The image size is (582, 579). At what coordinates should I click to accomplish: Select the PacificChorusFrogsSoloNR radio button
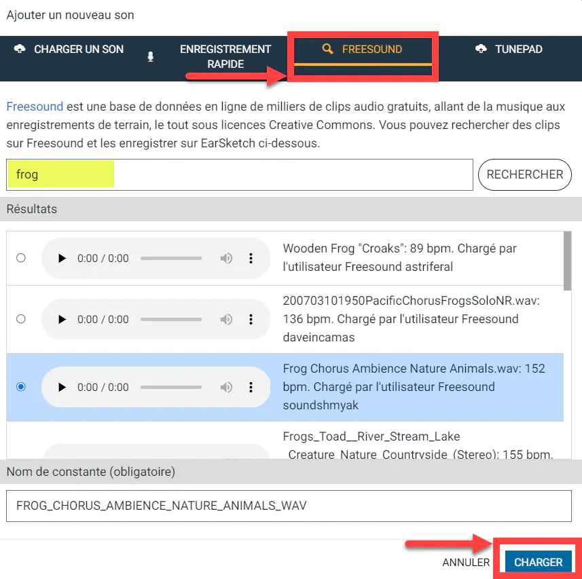pos(21,319)
